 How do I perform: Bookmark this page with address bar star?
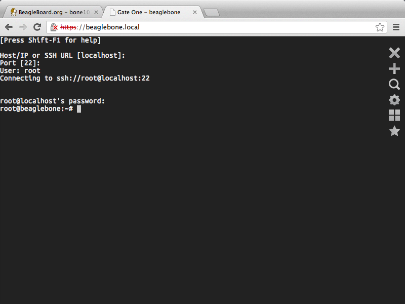[x=380, y=27]
